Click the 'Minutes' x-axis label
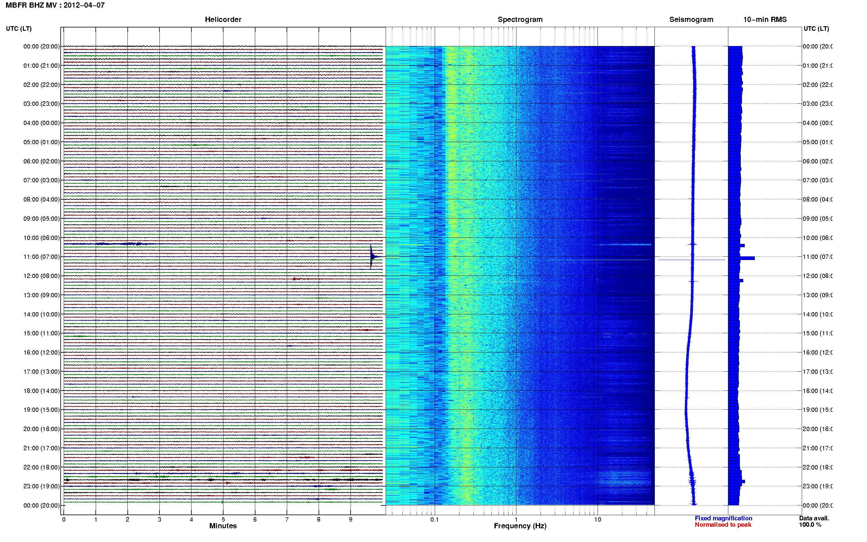The height and width of the screenshot is (542, 867). click(223, 526)
